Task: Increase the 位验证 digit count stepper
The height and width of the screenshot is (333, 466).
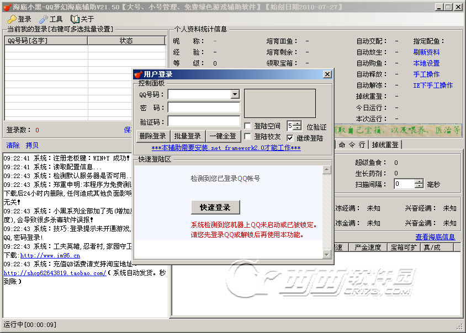Action: point(297,123)
